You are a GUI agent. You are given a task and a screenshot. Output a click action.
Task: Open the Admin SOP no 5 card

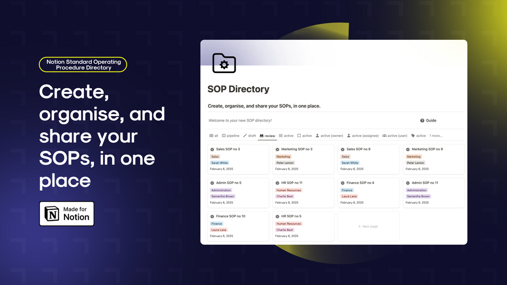[x=238, y=193]
